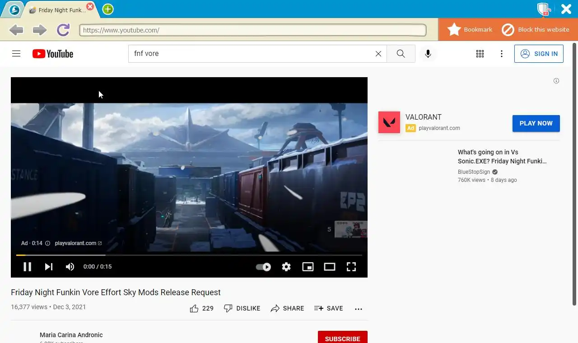
Task: Click the video title text
Action: 116,292
